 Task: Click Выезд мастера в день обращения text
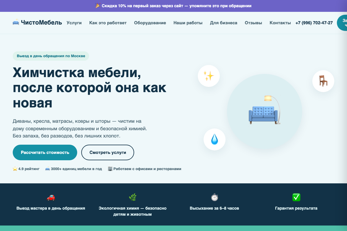point(51,208)
